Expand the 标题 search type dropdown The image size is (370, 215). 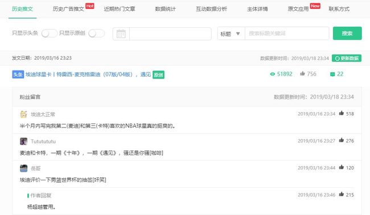231,34
